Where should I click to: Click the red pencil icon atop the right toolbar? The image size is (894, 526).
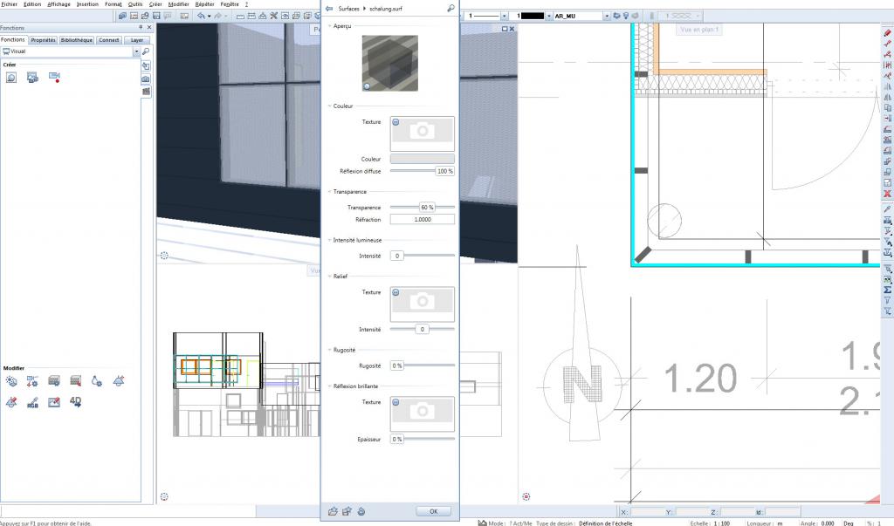click(x=887, y=33)
